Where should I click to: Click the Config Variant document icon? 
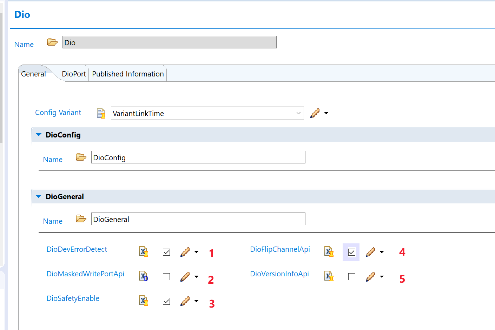coord(101,113)
